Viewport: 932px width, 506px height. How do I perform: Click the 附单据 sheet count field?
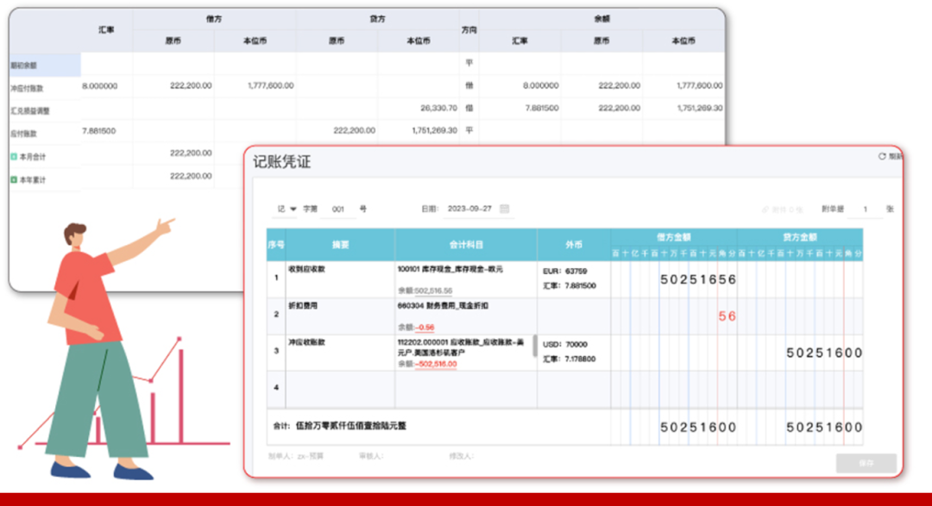865,208
